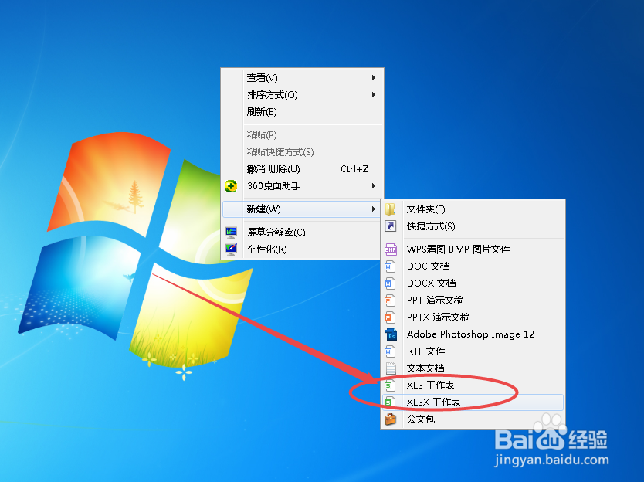Expand the 查看(V) submenu arrow
This screenshot has width=644, height=482.
click(x=373, y=78)
